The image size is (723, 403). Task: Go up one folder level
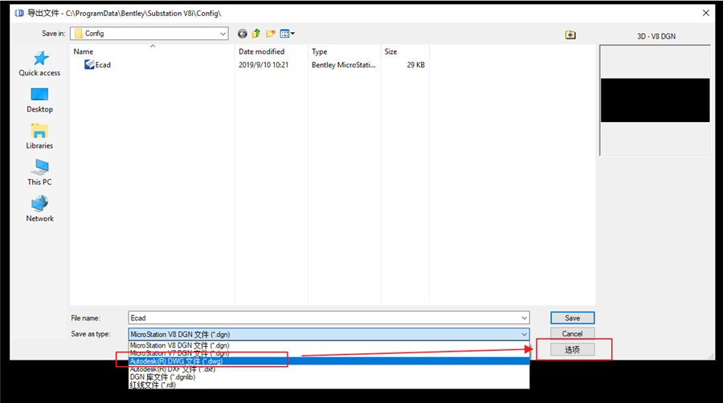coord(256,34)
